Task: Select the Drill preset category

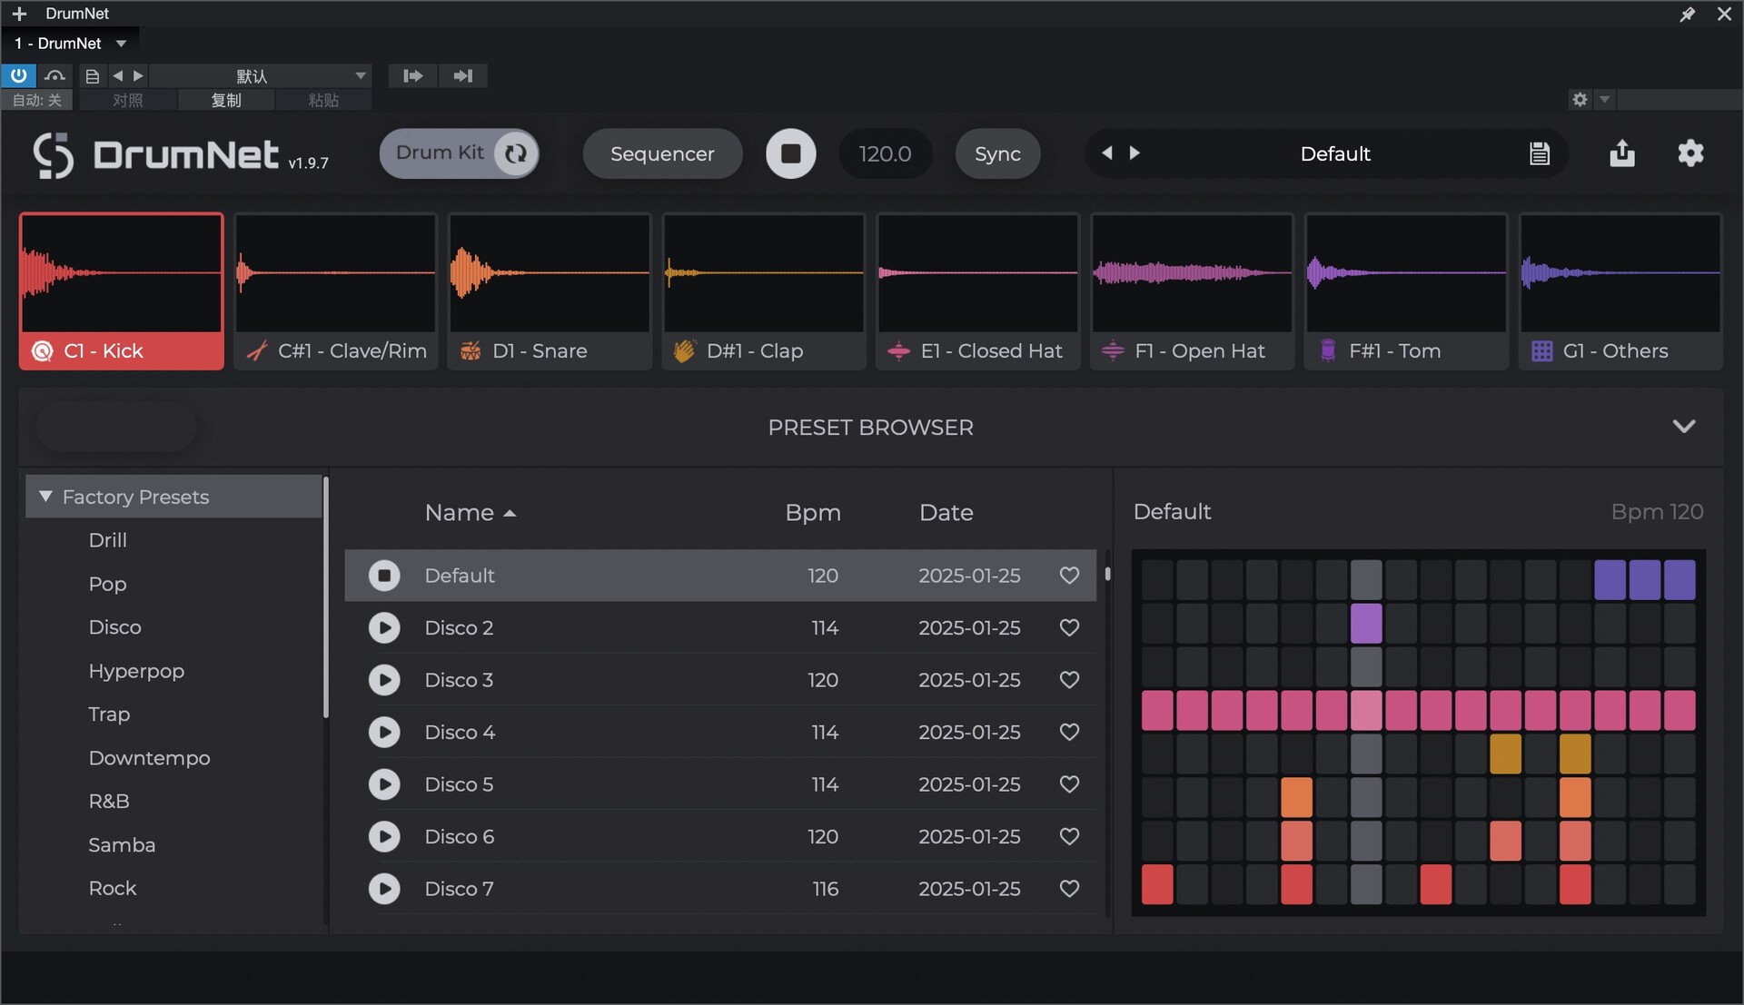Action: [x=107, y=540]
